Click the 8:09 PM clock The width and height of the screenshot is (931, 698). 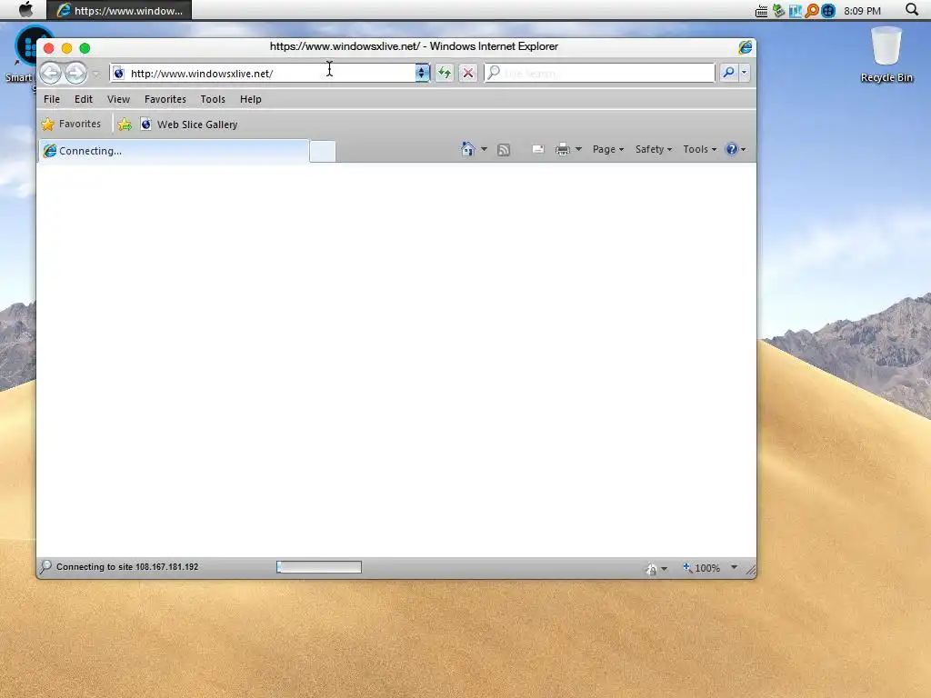coord(862,11)
